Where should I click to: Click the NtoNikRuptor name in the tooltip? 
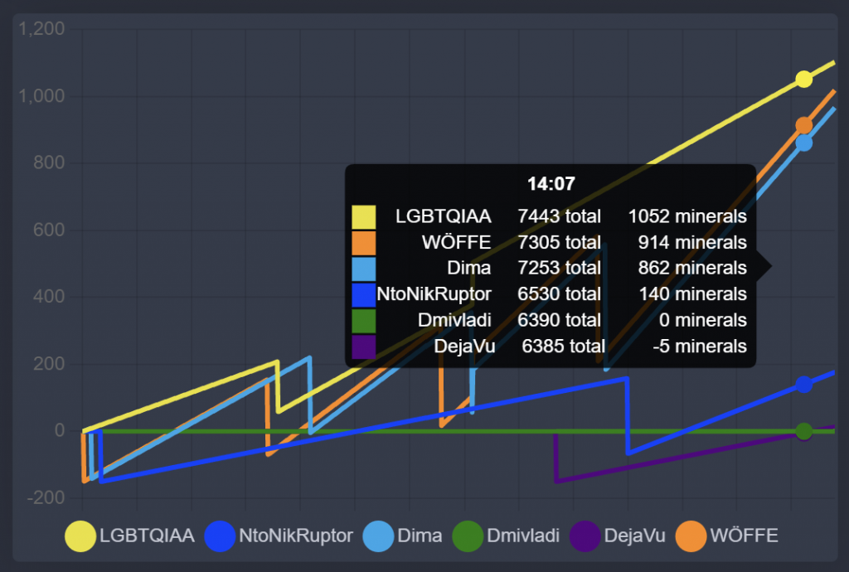(x=434, y=293)
